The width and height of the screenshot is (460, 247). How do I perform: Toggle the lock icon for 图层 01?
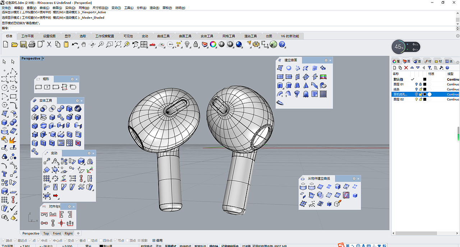point(420,84)
